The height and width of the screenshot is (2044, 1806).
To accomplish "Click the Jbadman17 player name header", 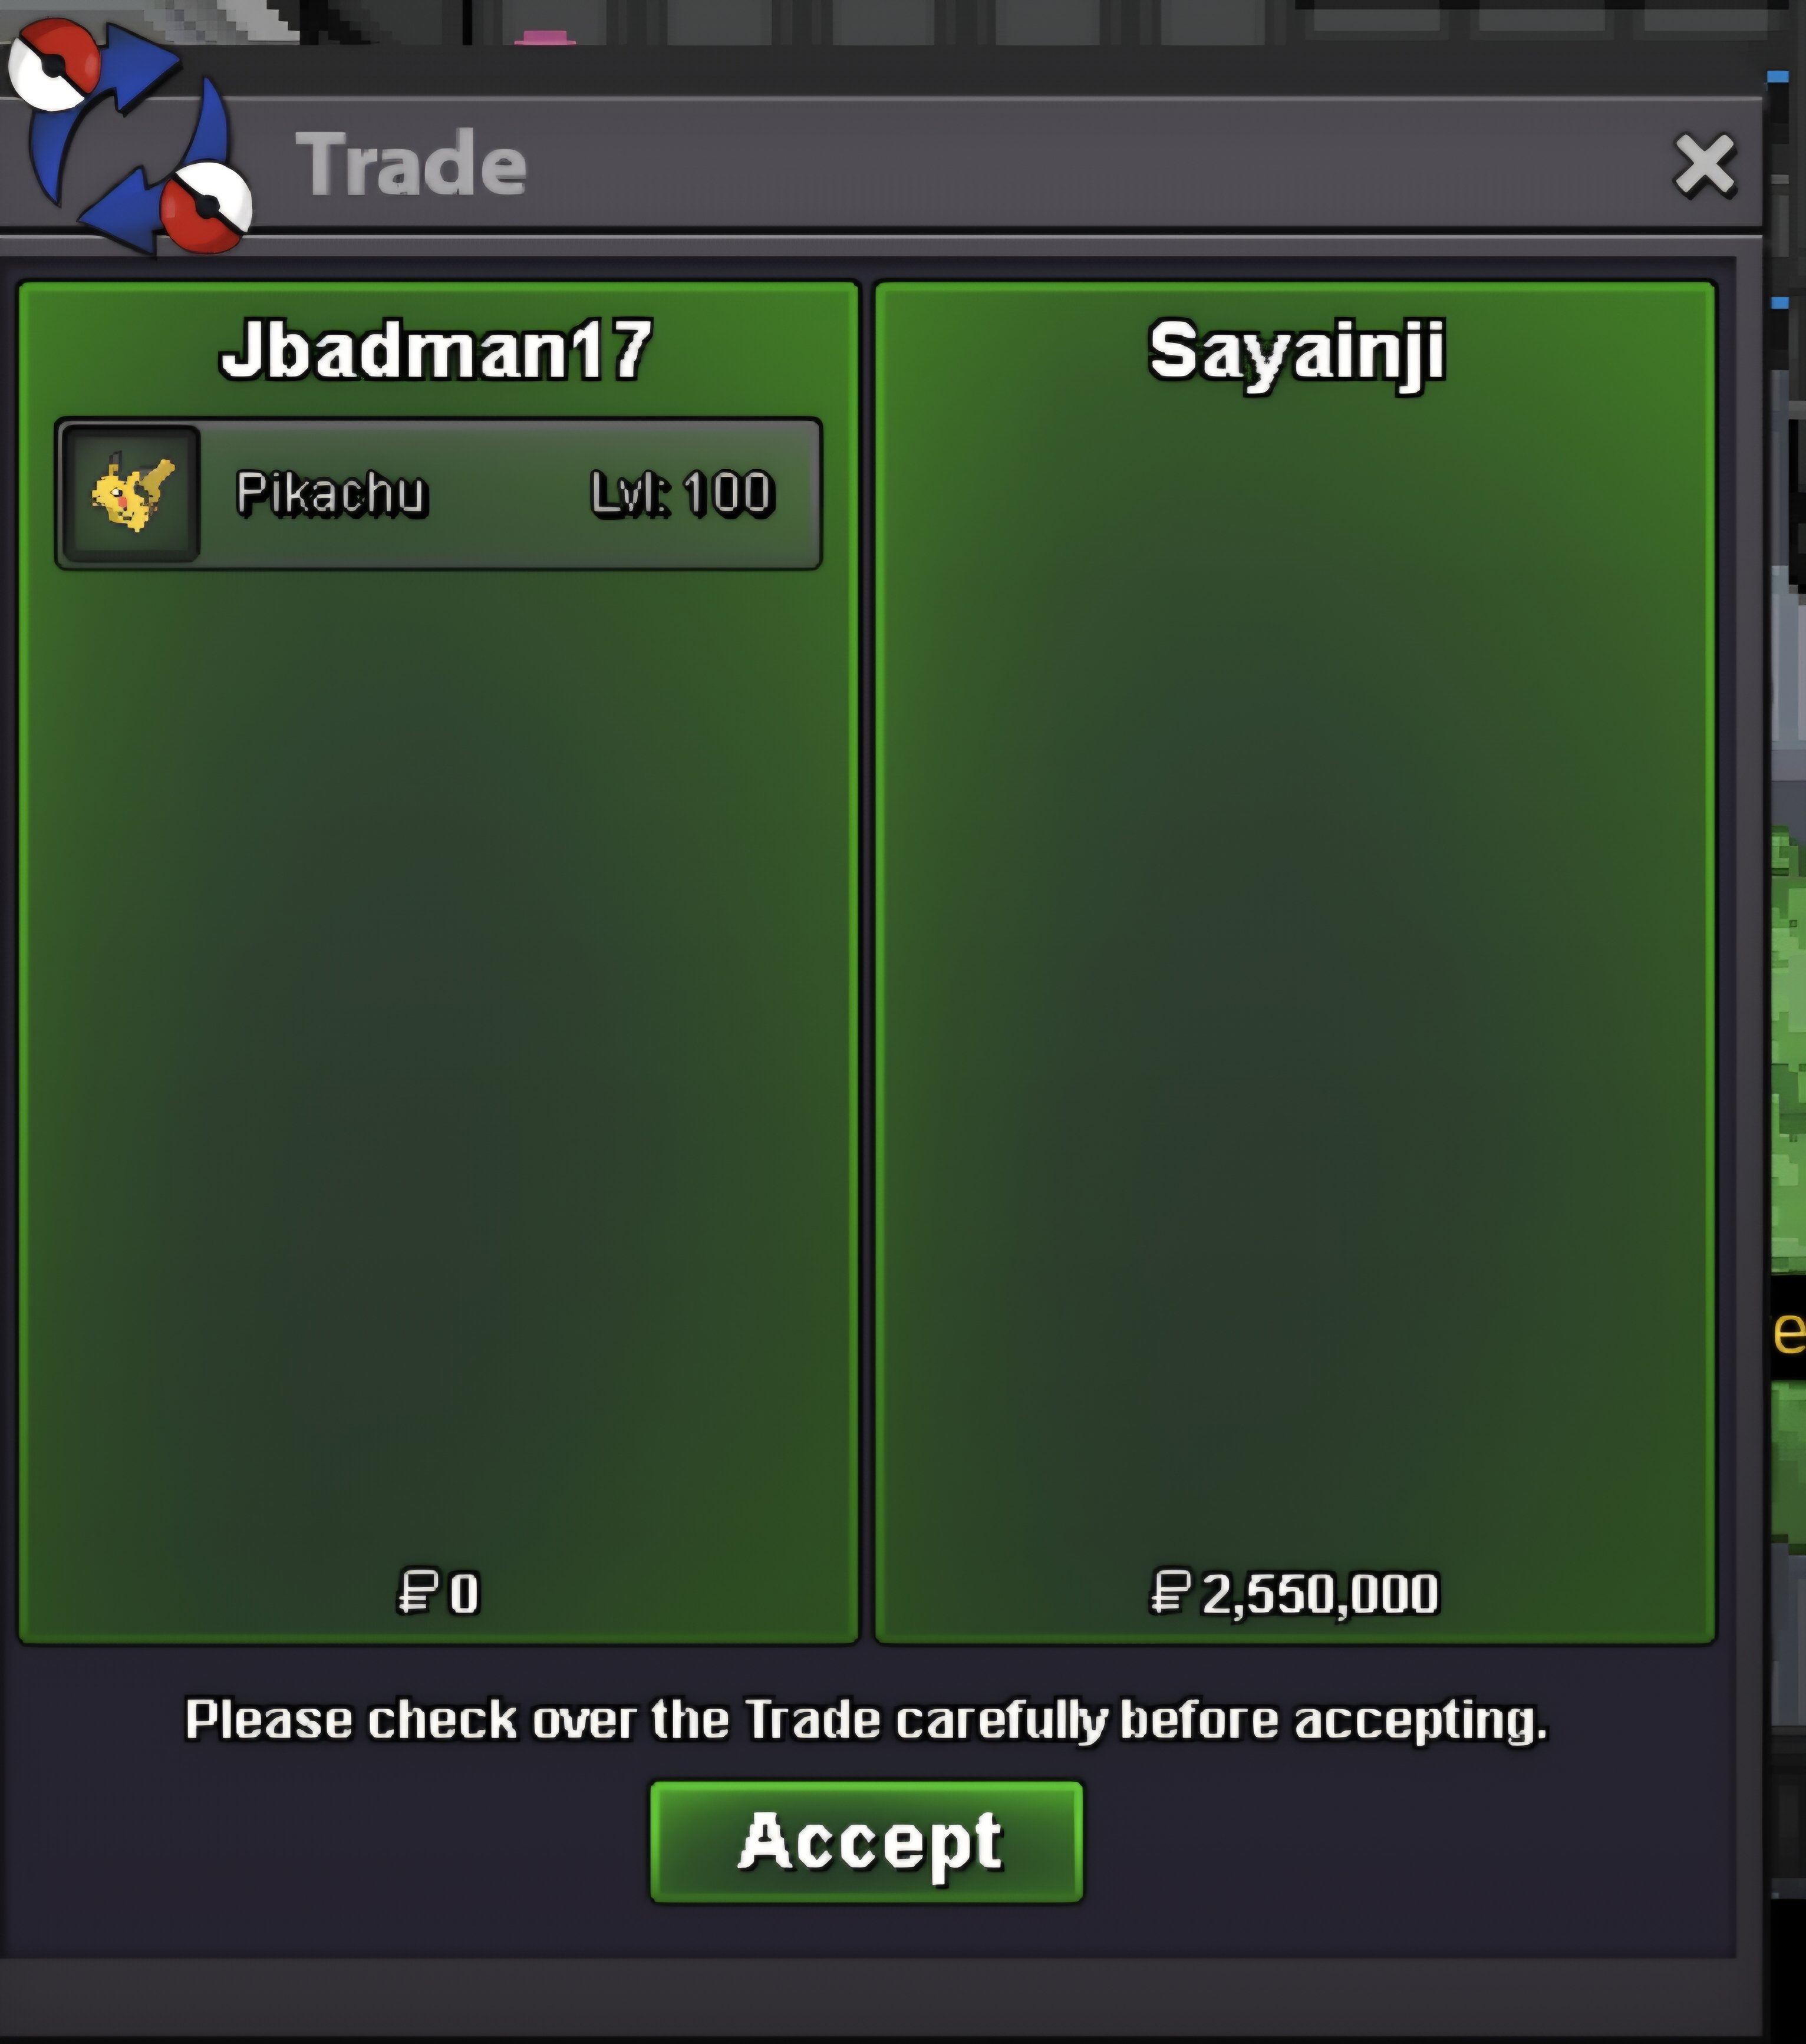I will click(436, 350).
